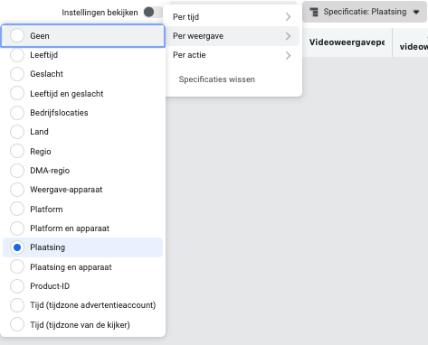Image resolution: width=428 pixels, height=345 pixels.
Task: Pick the Regio radio option
Action: point(17,151)
